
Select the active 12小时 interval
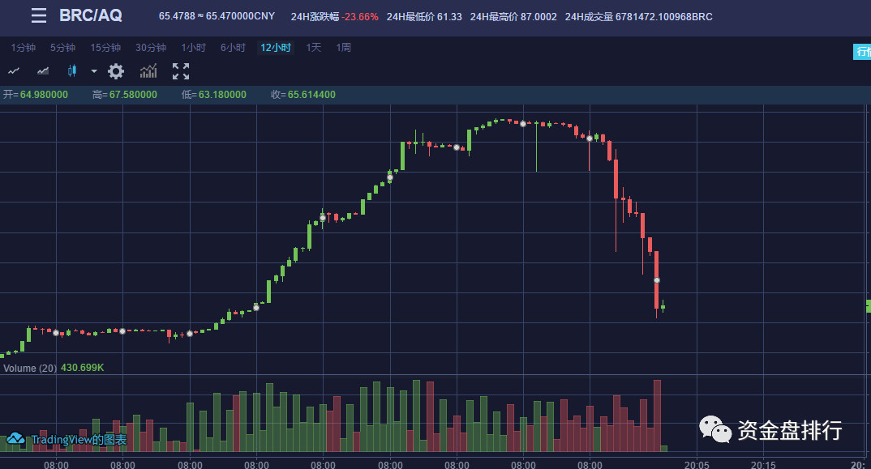click(x=275, y=48)
